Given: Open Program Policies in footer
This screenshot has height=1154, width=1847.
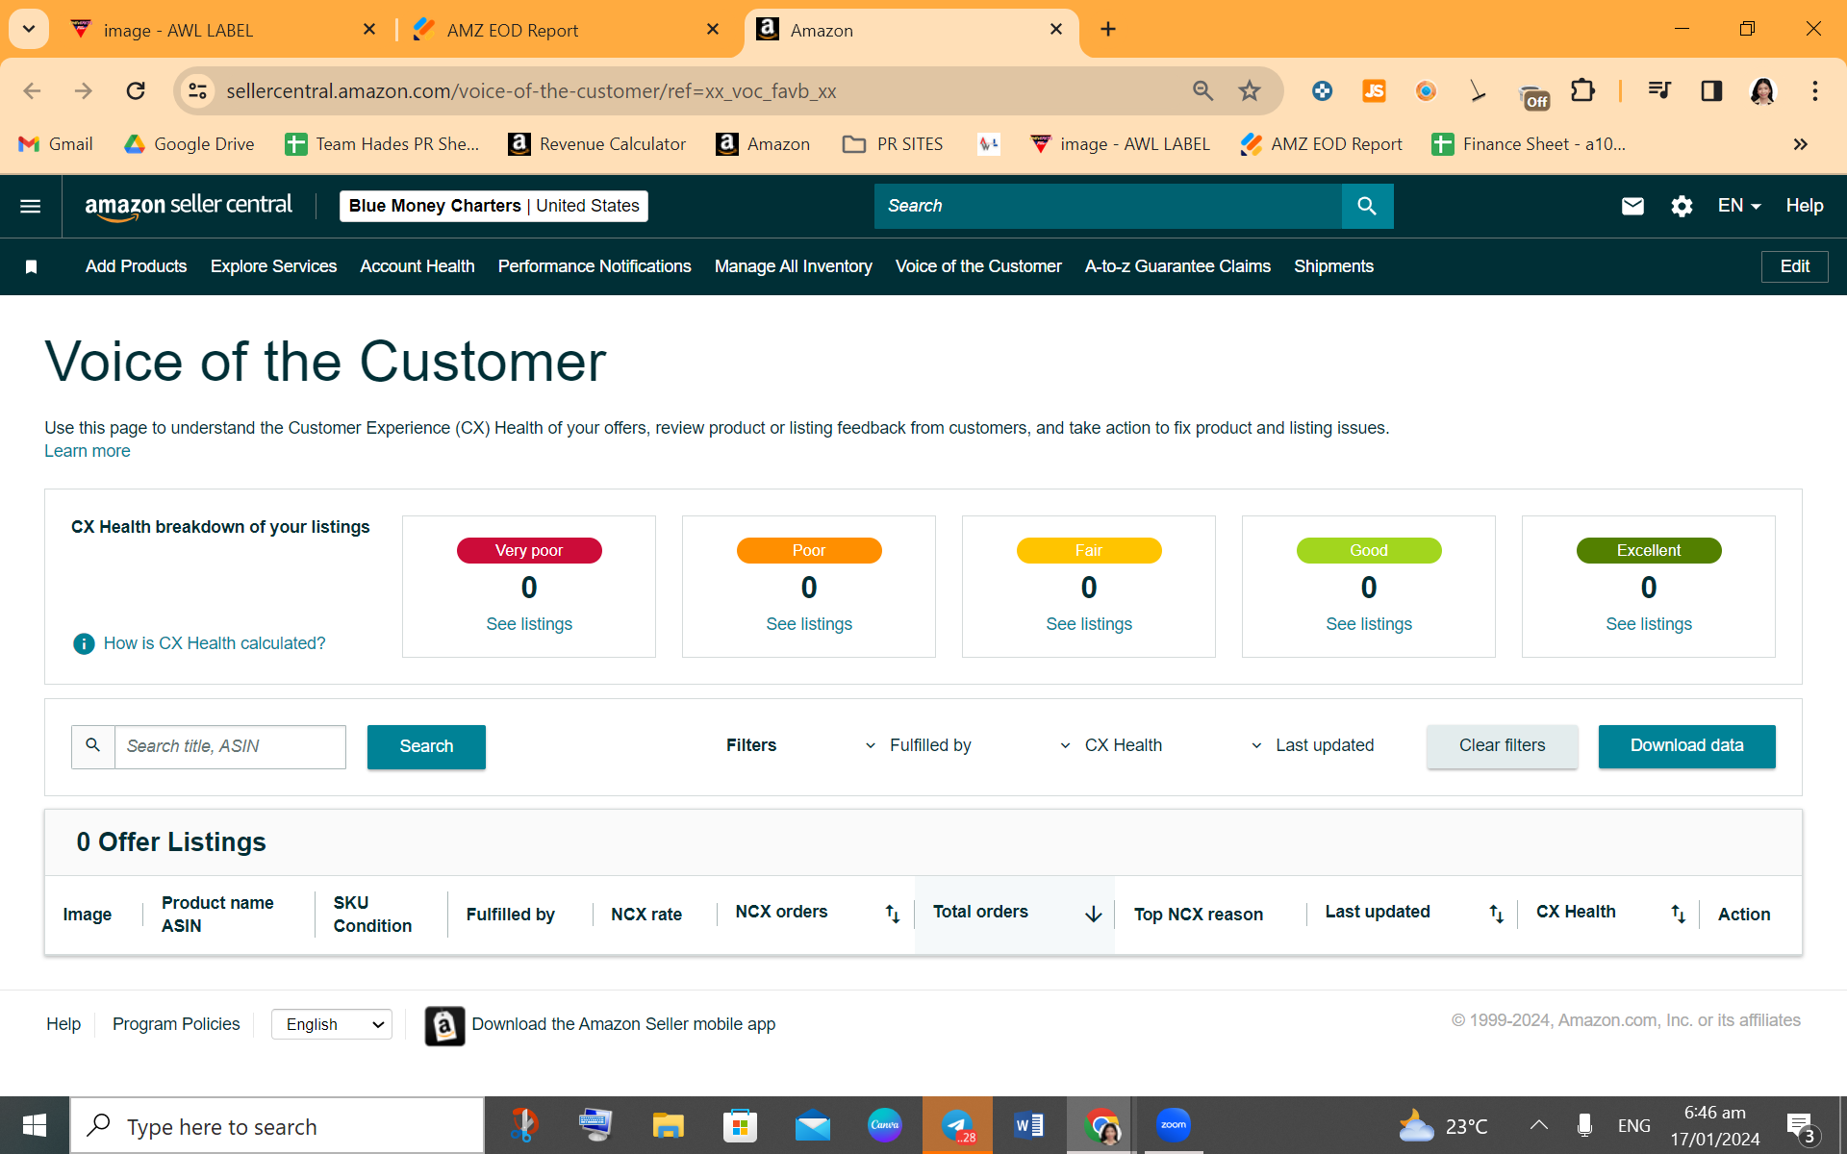Looking at the screenshot, I should point(176,1024).
